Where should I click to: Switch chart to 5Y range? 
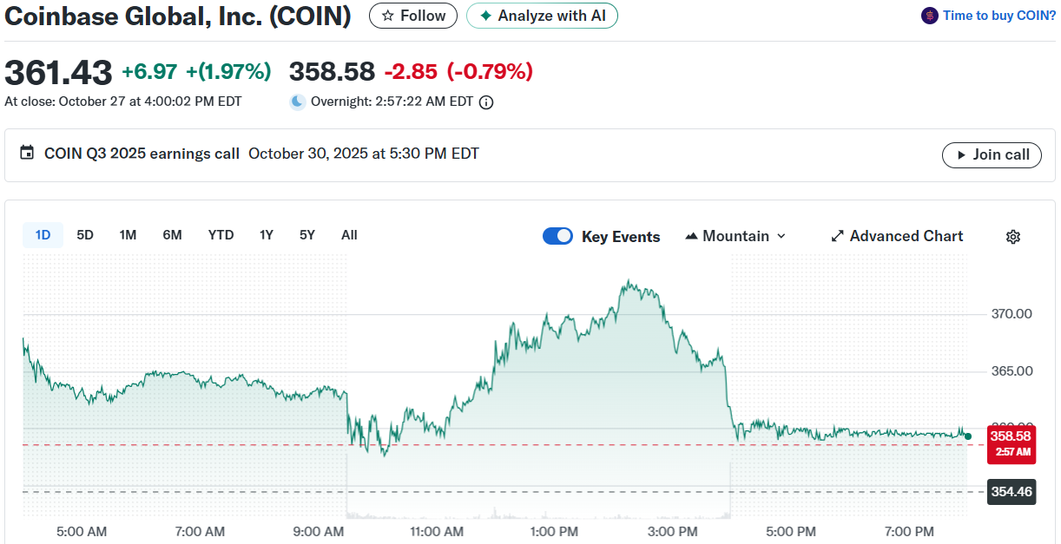(306, 235)
